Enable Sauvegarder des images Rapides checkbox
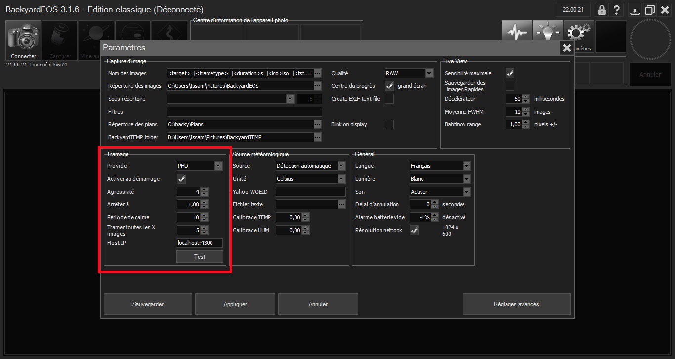 pyautogui.click(x=510, y=86)
